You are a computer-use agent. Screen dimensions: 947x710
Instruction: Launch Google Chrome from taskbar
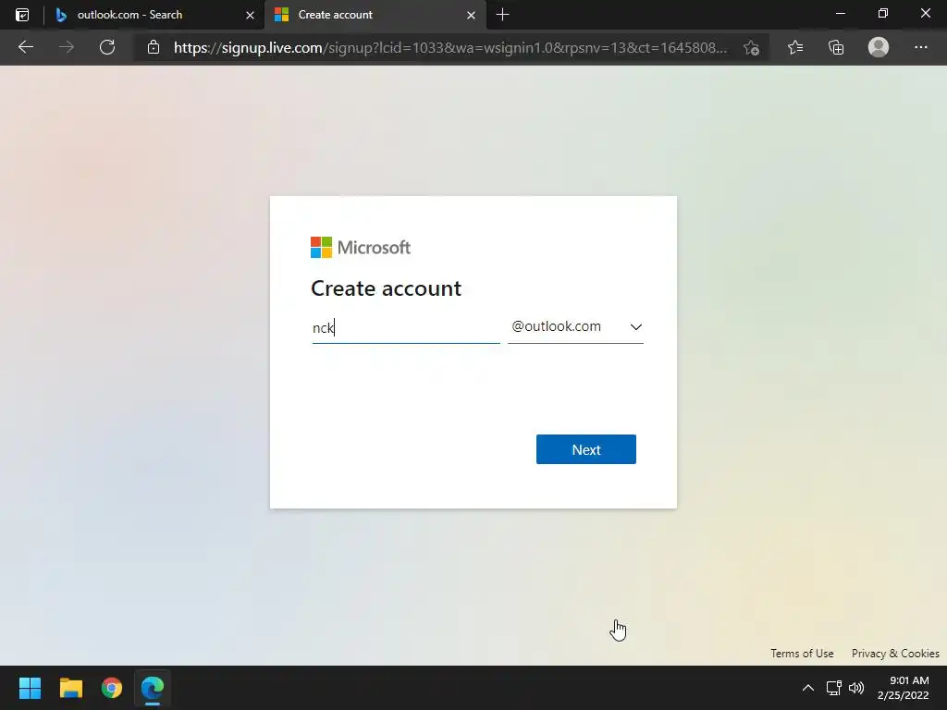(112, 688)
